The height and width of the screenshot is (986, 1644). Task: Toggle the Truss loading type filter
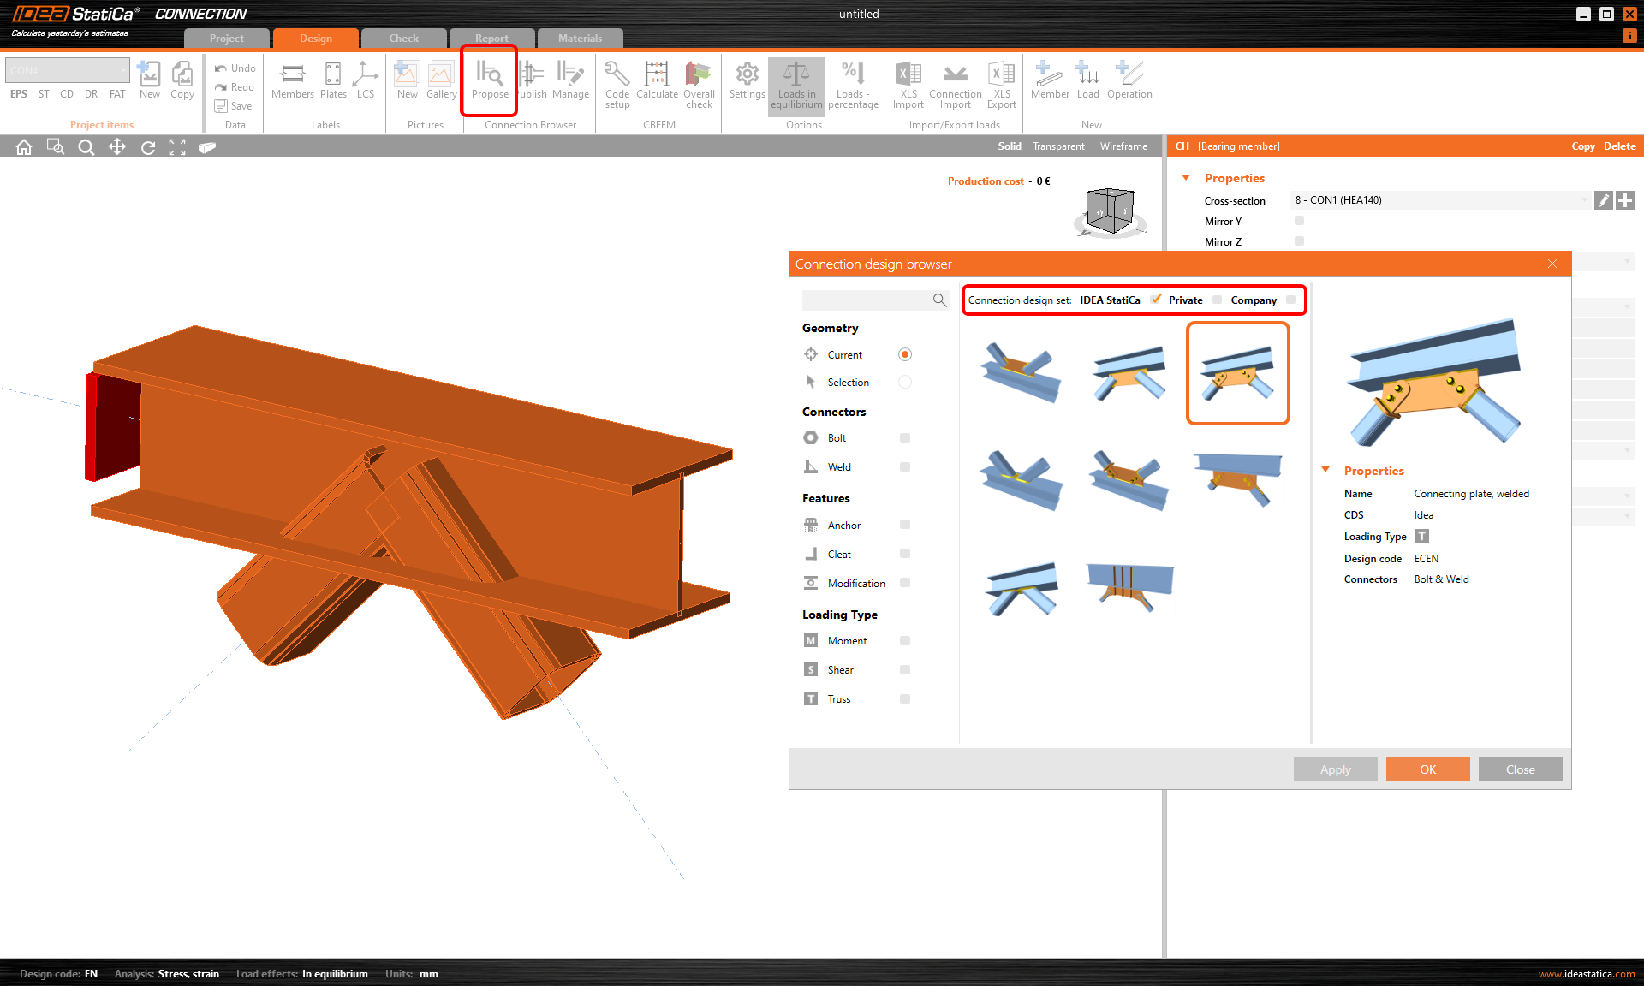point(905,699)
